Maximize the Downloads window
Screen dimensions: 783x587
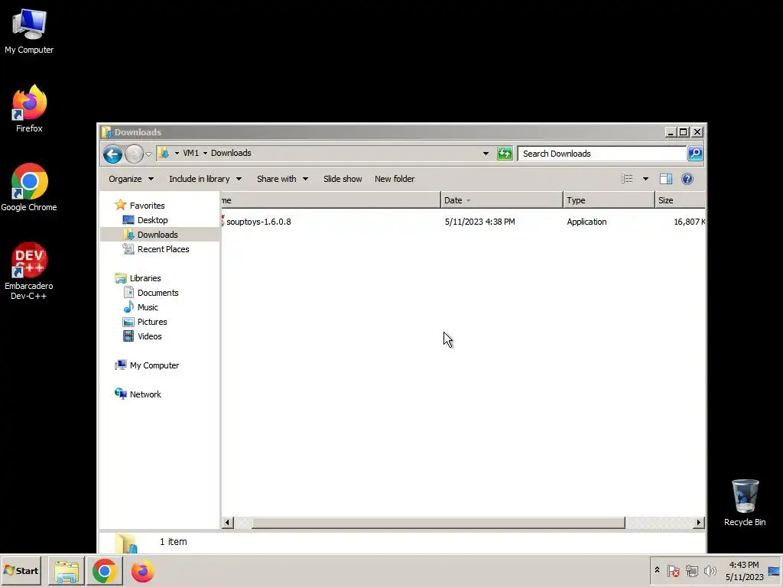(684, 131)
